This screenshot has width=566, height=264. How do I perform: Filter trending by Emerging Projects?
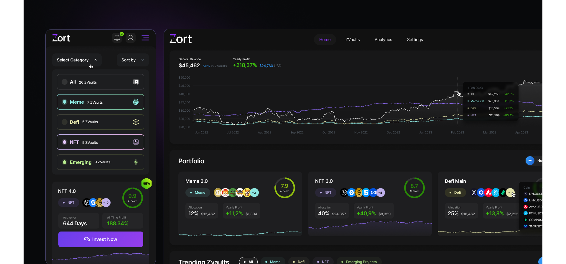(359, 262)
